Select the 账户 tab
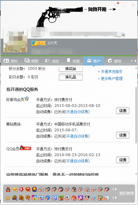This screenshot has height=205, width=138. [x=93, y=61]
